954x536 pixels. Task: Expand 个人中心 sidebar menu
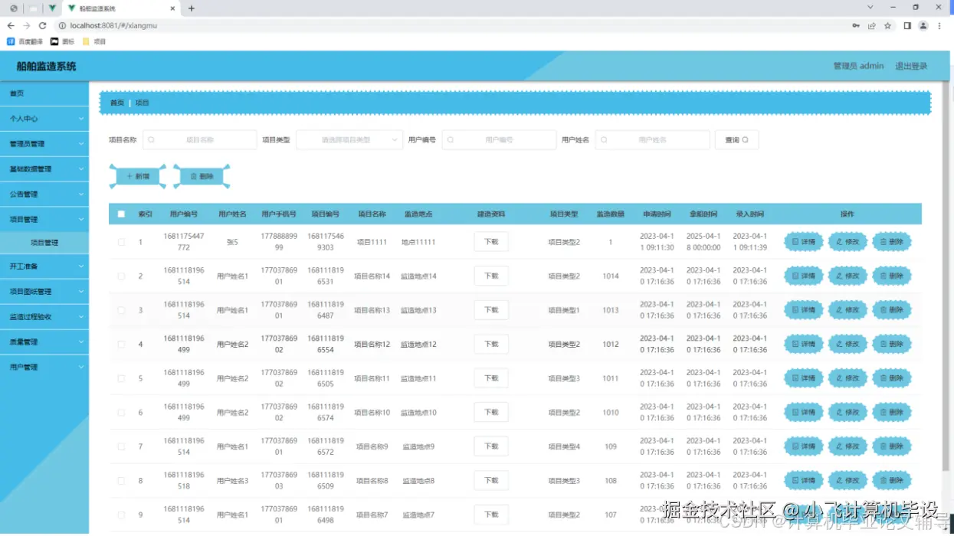[44, 119]
